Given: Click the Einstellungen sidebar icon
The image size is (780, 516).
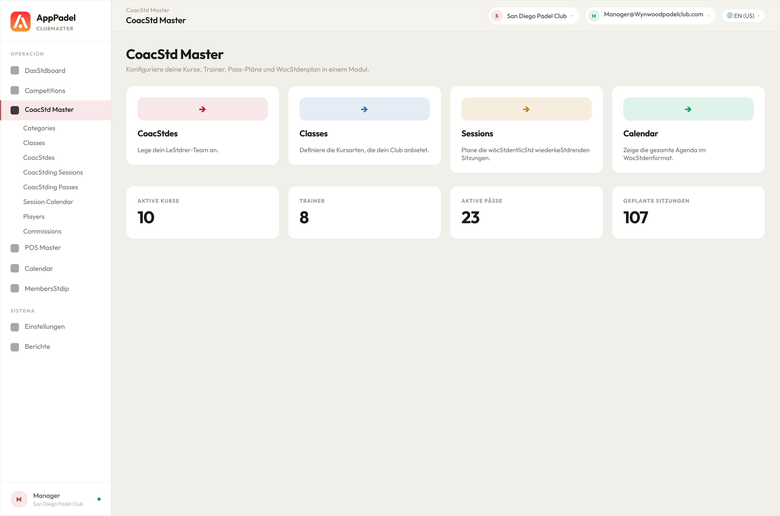Looking at the screenshot, I should 15,327.
